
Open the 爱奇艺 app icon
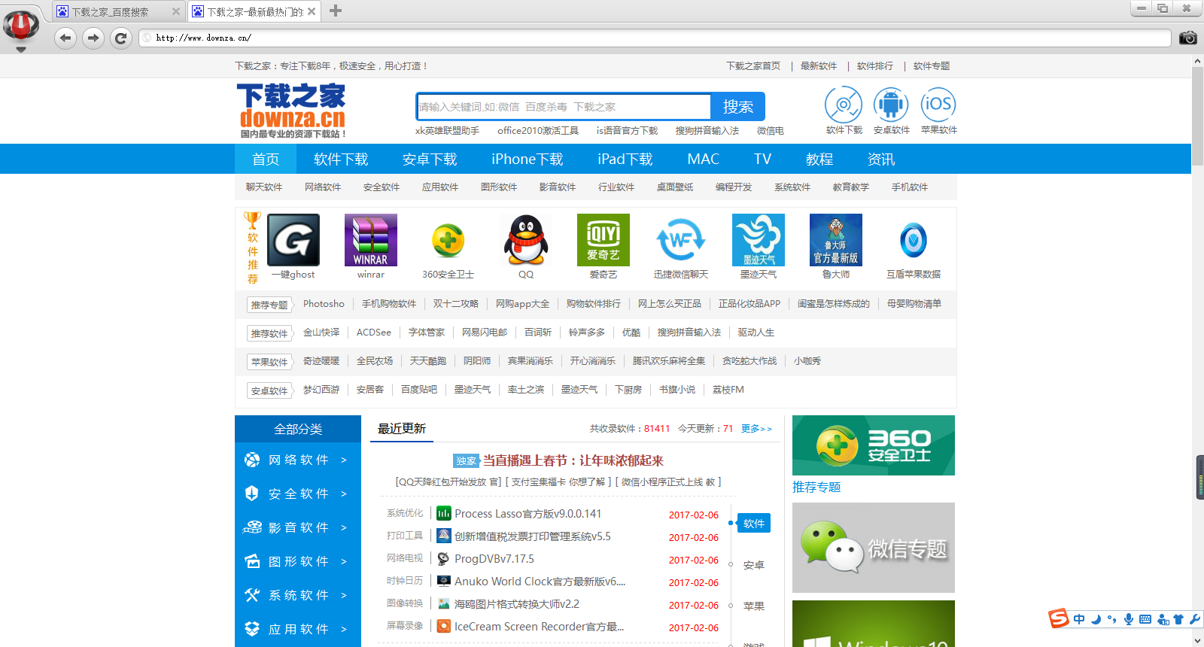pos(603,240)
